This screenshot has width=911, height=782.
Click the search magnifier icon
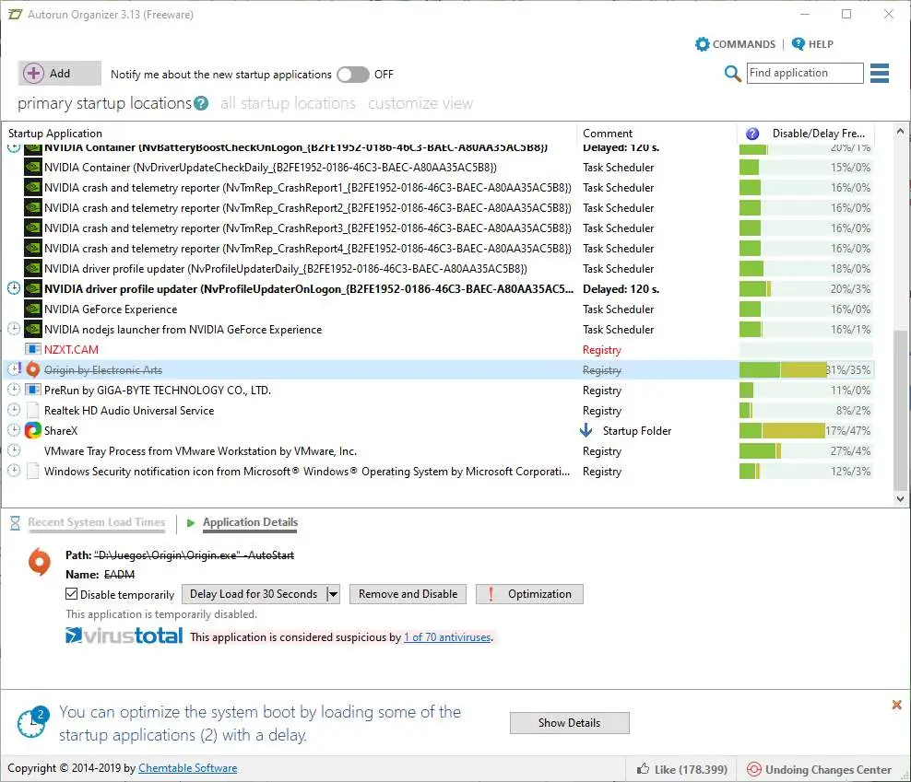click(x=732, y=73)
